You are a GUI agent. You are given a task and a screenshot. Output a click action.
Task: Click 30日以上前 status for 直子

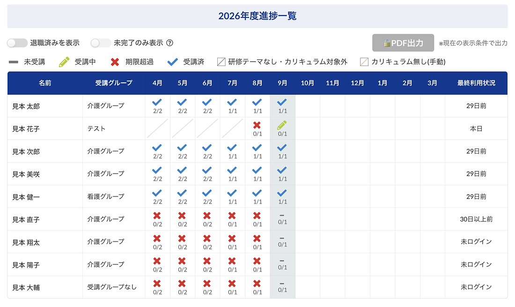[476, 219]
